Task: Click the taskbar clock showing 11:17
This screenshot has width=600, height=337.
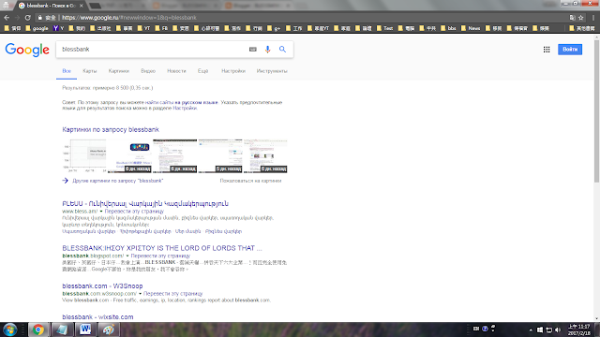Action: coord(579,330)
